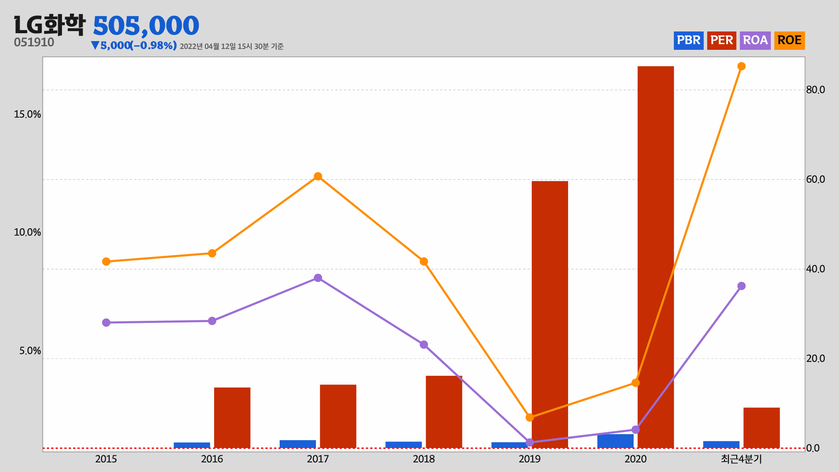Click the 2020 PER red bar

(655, 257)
